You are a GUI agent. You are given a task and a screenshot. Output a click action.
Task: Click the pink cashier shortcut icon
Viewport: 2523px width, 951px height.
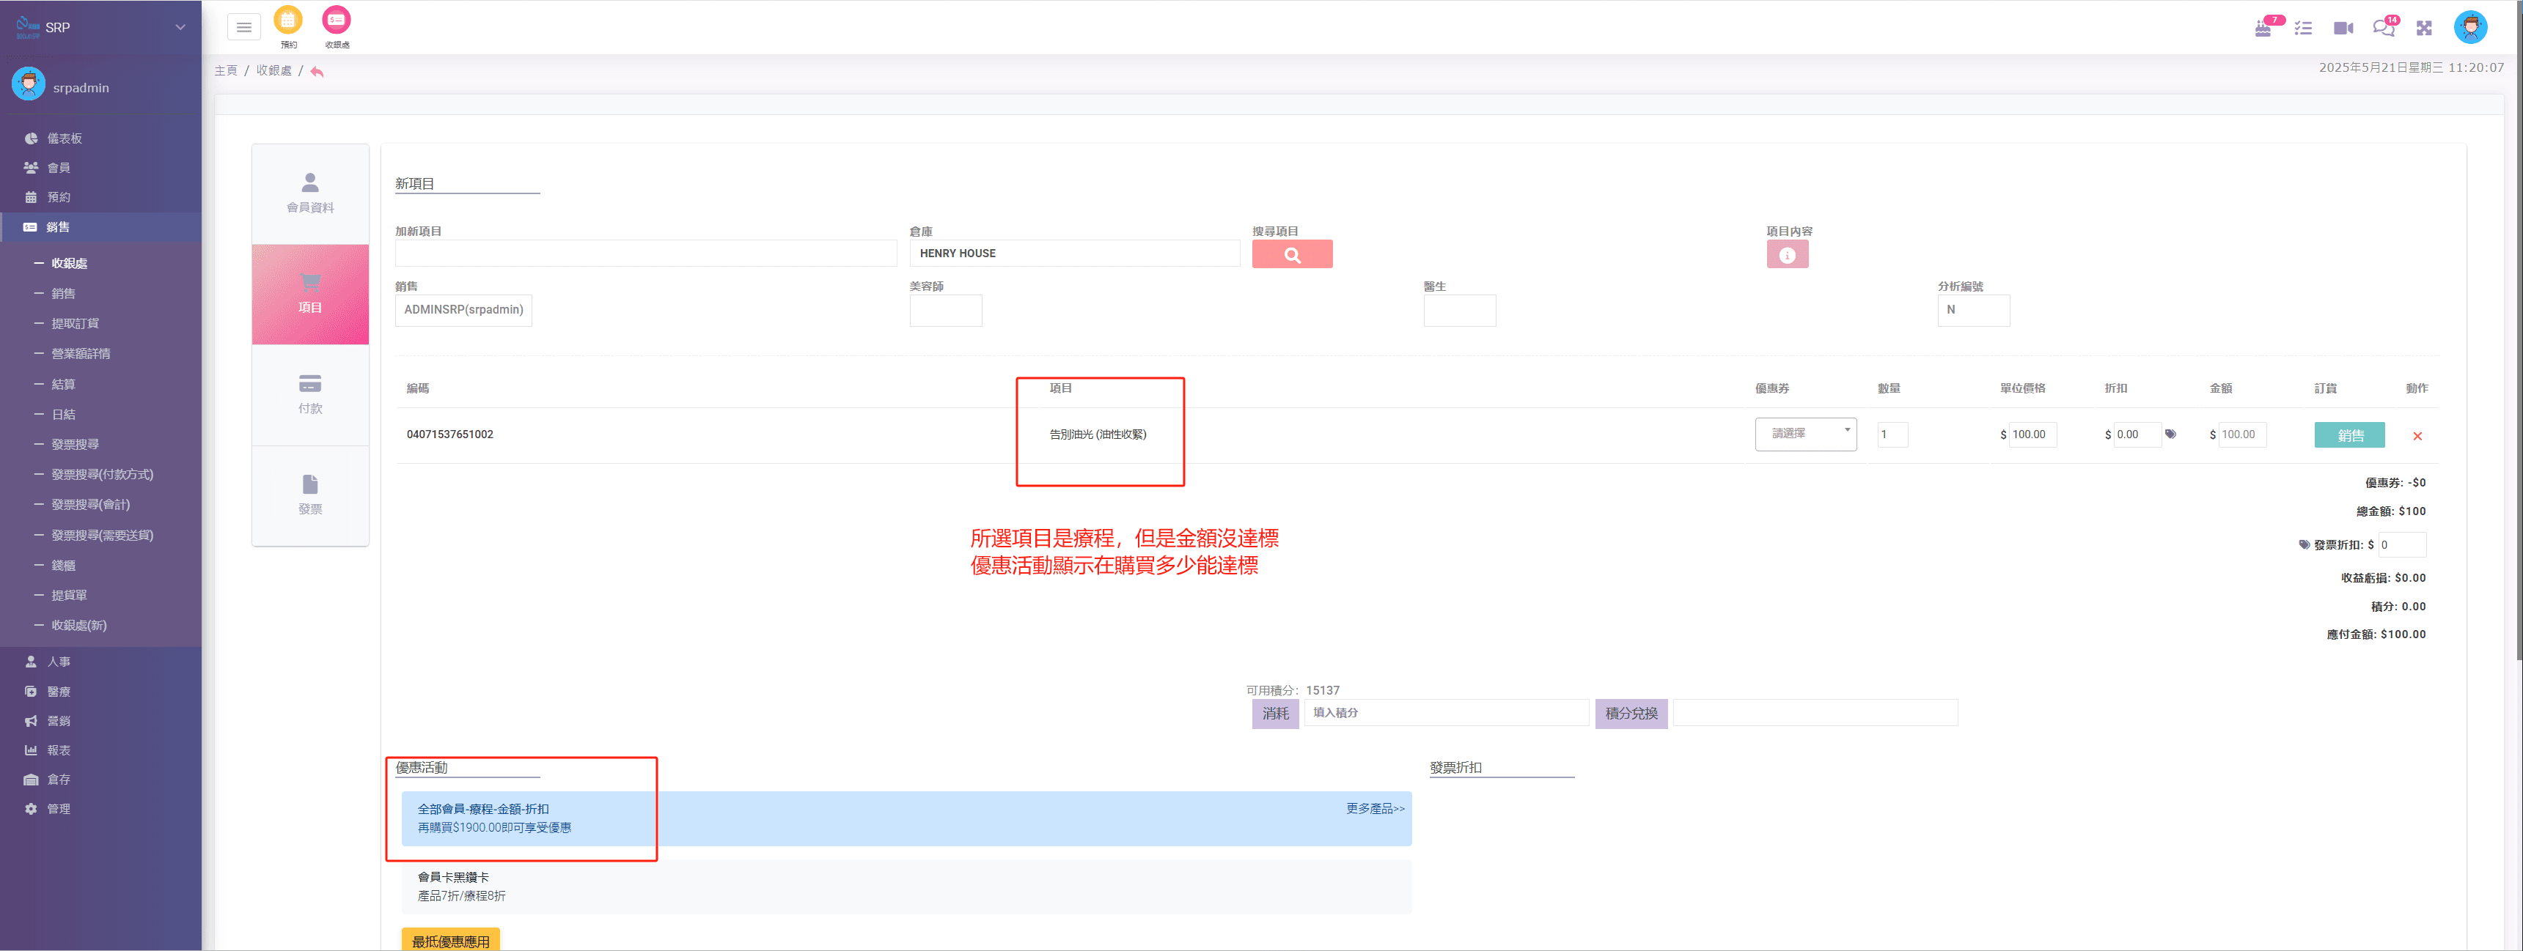click(336, 21)
